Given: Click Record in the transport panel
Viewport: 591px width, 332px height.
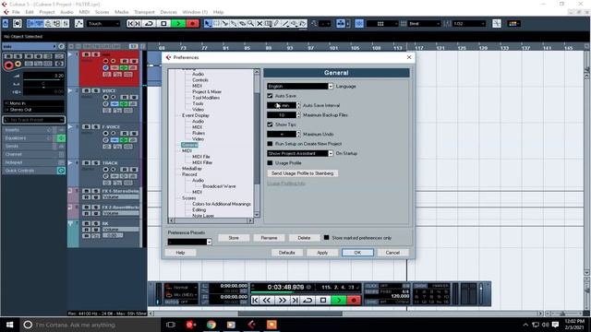Looking at the screenshot, I should point(354,300).
